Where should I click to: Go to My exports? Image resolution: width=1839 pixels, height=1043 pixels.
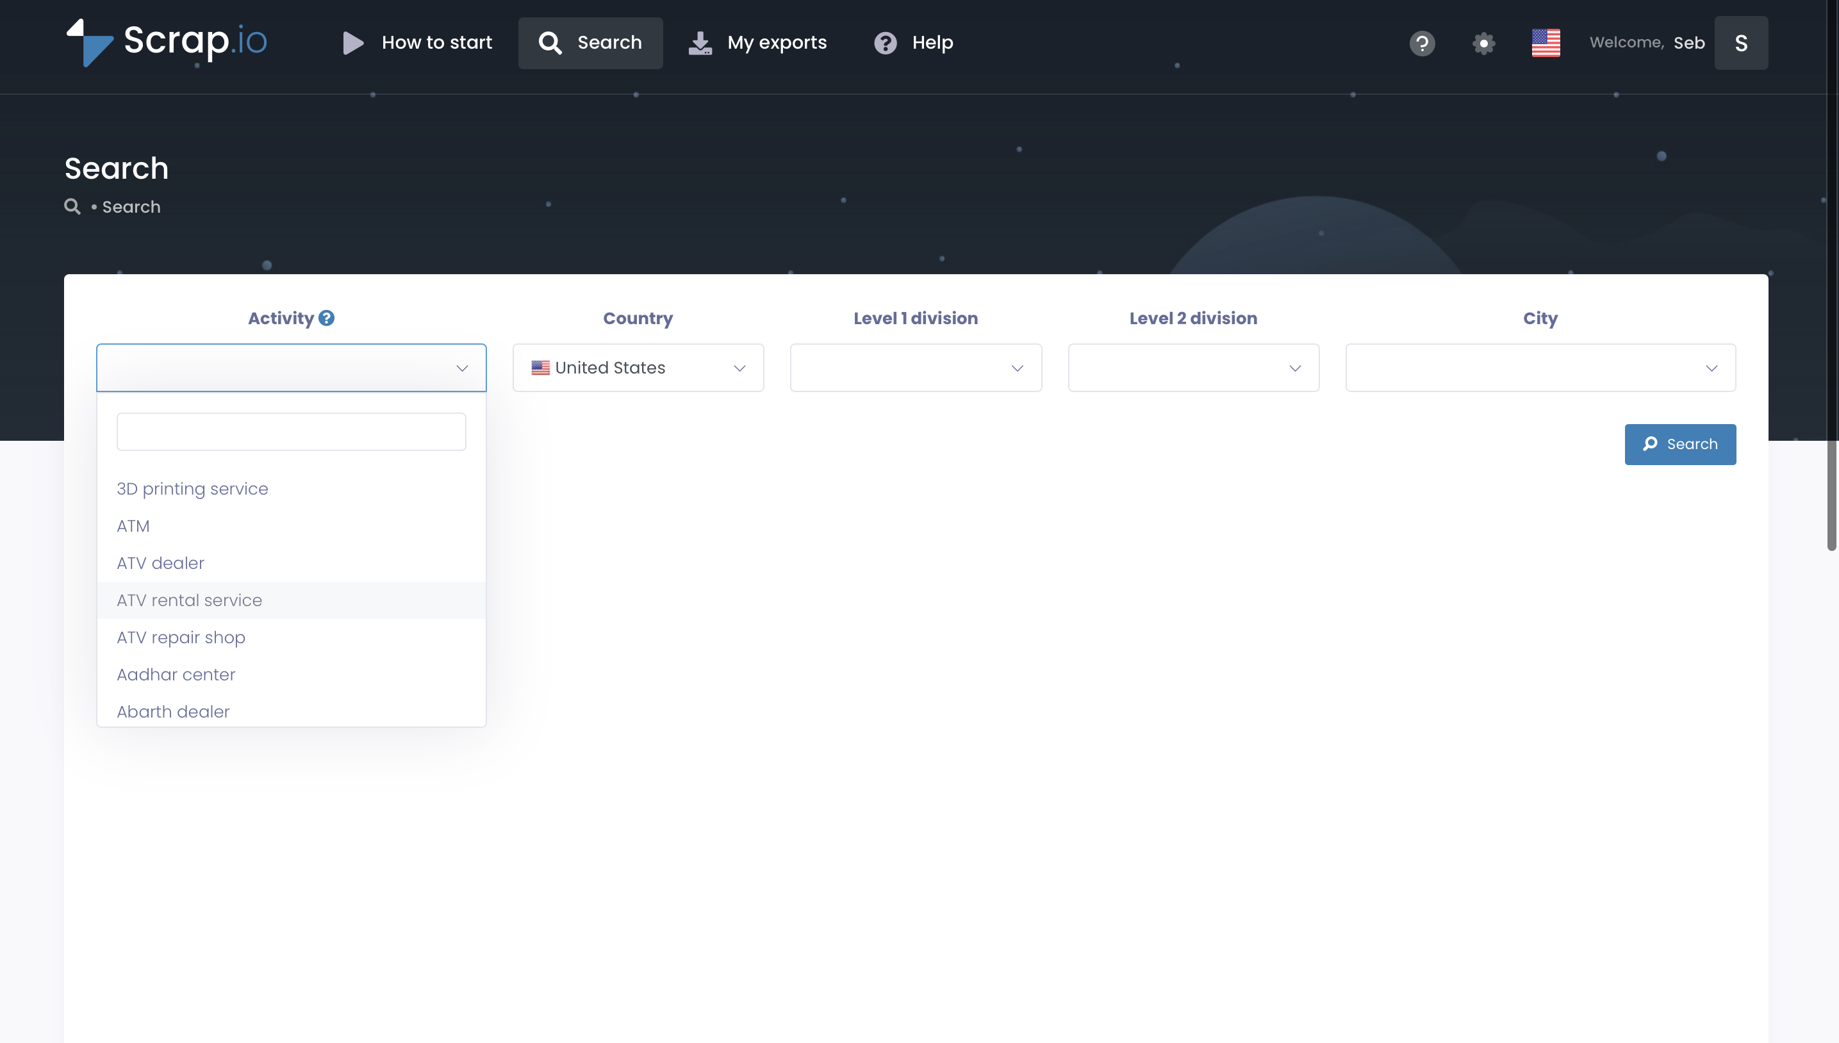tap(757, 43)
